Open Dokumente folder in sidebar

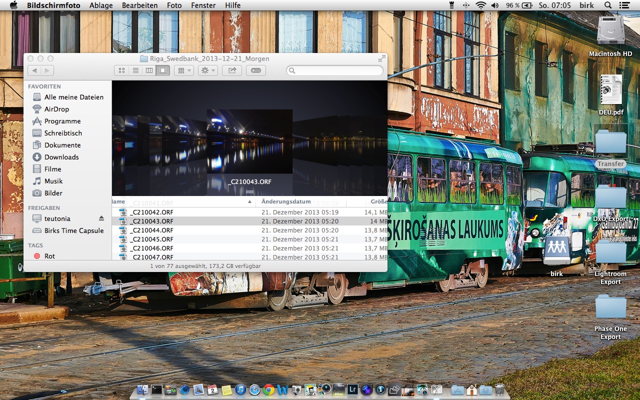click(x=56, y=145)
